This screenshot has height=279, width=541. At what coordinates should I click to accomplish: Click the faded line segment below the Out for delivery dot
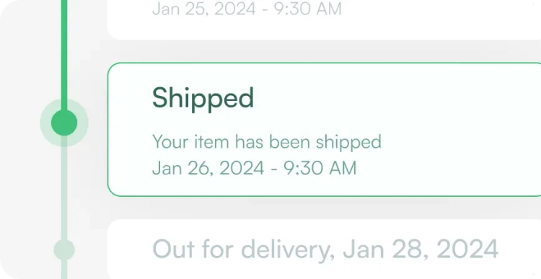pos(64,270)
